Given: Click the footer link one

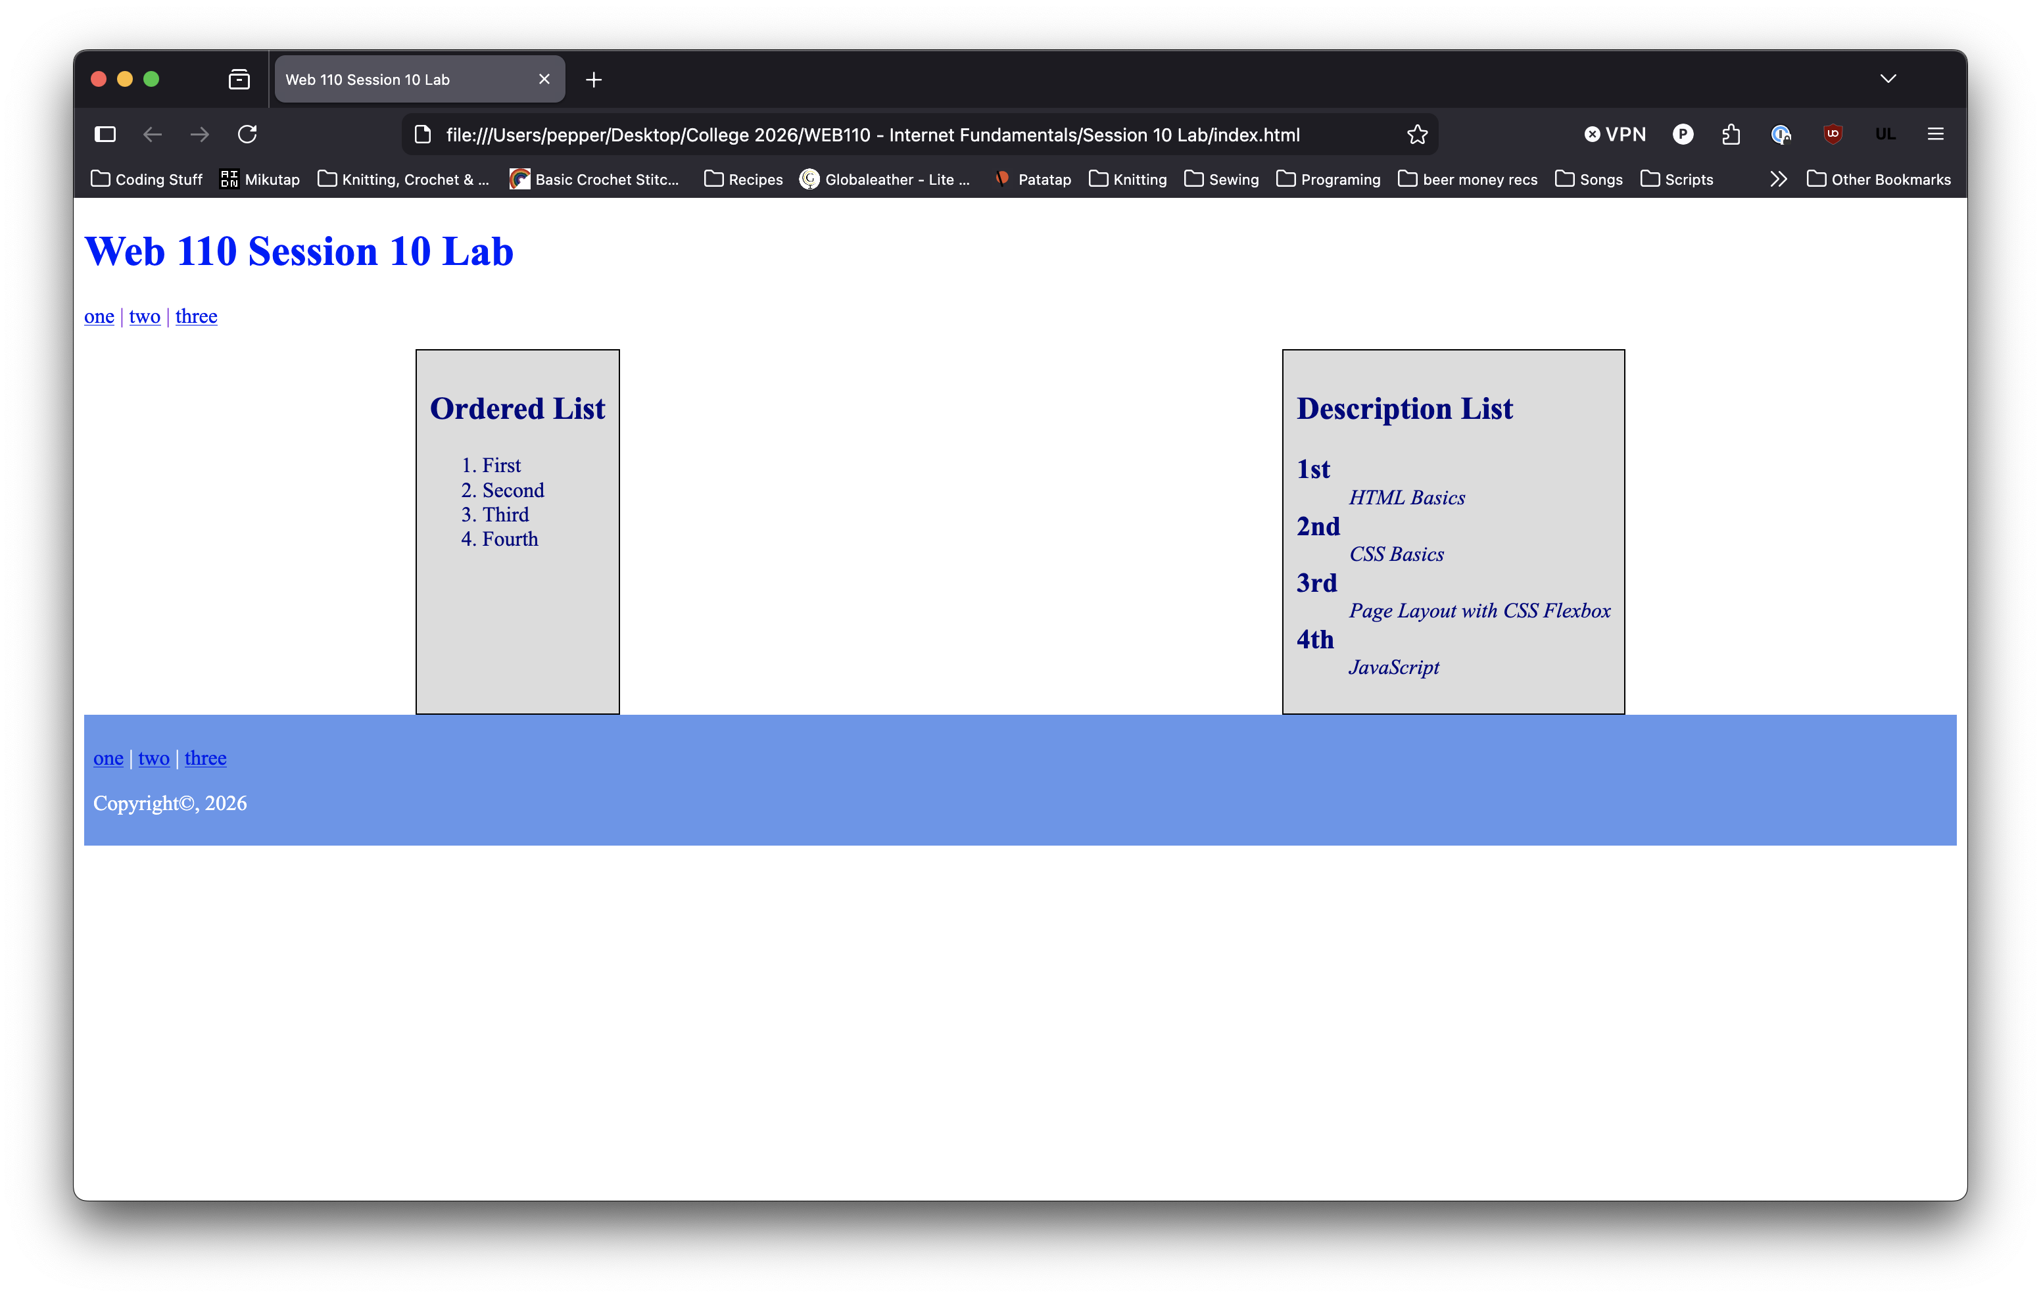Looking at the screenshot, I should tap(108, 758).
